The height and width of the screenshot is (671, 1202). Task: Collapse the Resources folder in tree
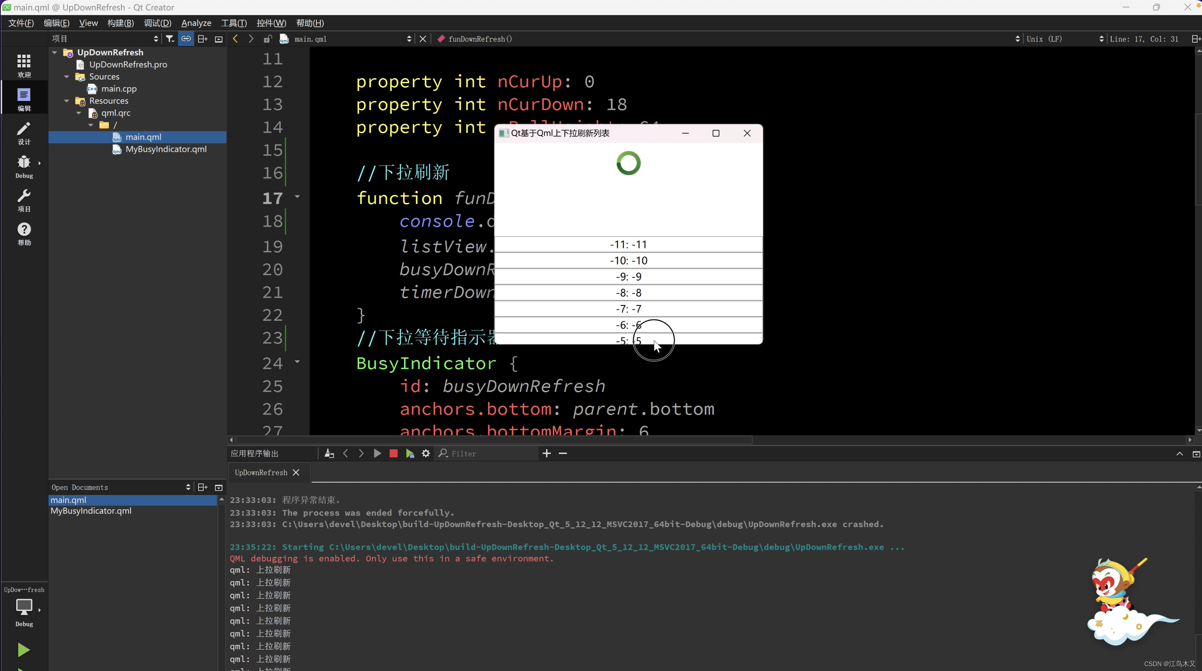[67, 101]
